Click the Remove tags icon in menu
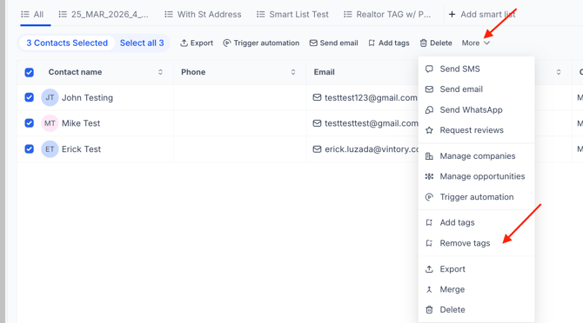The image size is (583, 323). 429,243
